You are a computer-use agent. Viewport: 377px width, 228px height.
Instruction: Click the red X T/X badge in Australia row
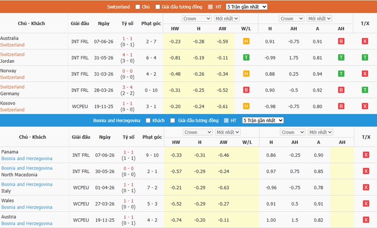click(365, 41)
